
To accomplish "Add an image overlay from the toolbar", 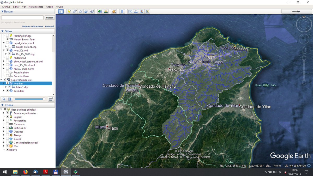I will pos(86,11).
